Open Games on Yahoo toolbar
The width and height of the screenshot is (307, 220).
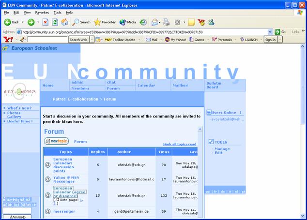tap(197, 40)
